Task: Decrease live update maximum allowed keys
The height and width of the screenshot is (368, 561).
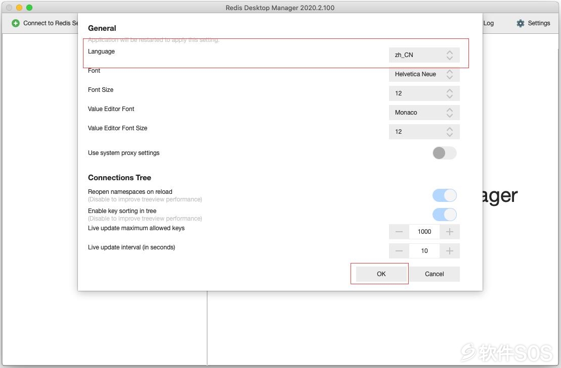Action: click(399, 232)
